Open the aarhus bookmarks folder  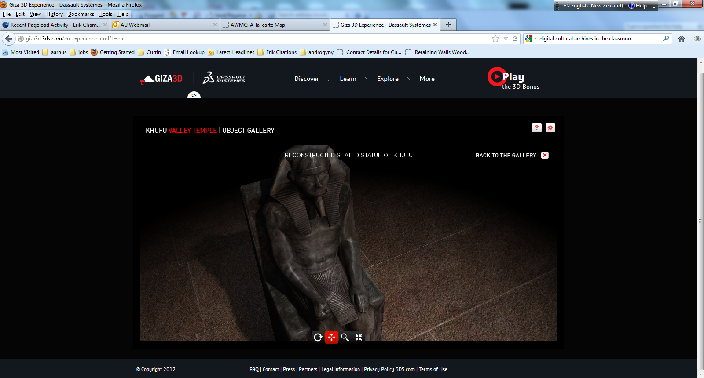pos(55,52)
